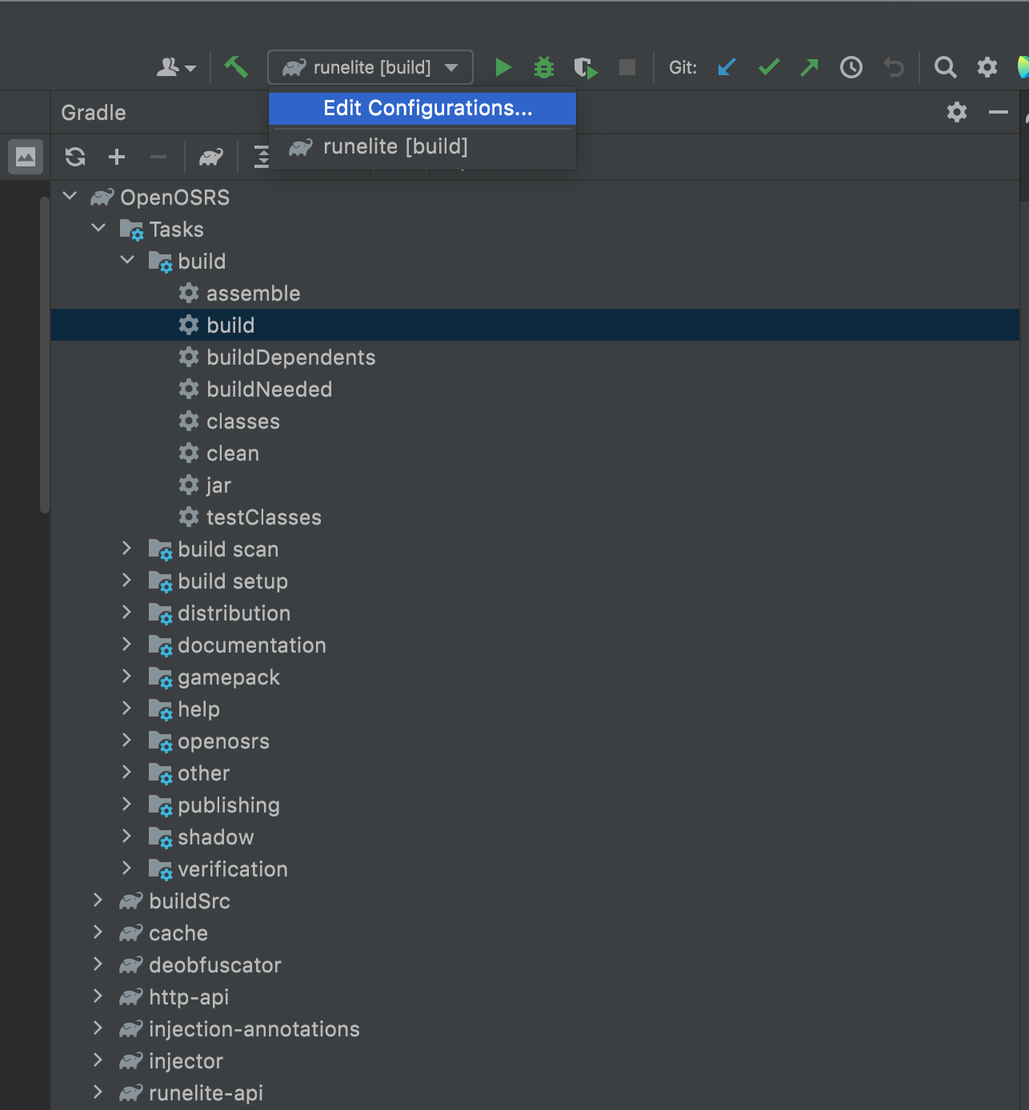Select the clean Gradle task
This screenshot has height=1110, width=1029.
pyautogui.click(x=232, y=453)
